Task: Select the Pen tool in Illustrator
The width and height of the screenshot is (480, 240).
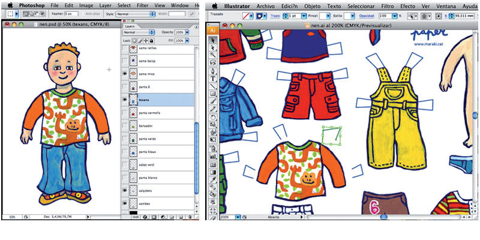Action: click(213, 71)
